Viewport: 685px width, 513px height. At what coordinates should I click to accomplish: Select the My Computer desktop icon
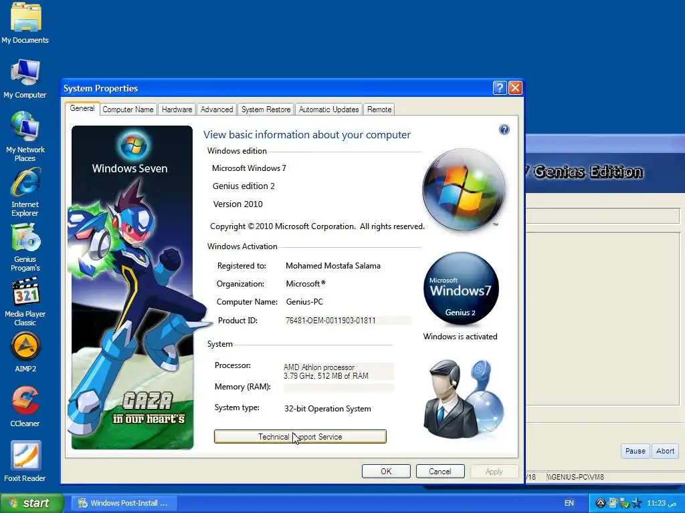click(25, 79)
